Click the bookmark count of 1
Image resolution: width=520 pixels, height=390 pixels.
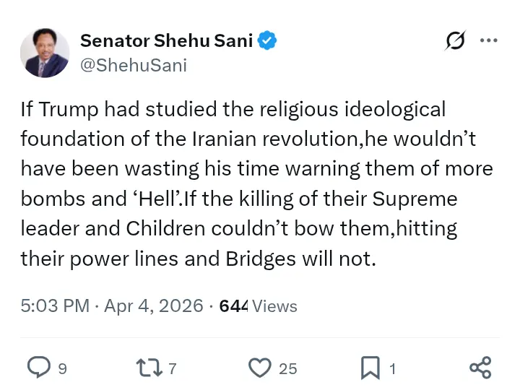coord(392,369)
